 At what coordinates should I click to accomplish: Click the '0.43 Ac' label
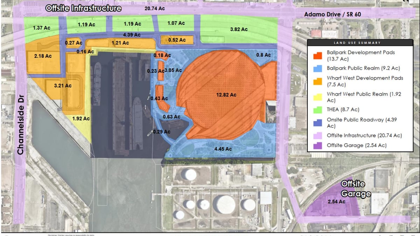[159, 98]
